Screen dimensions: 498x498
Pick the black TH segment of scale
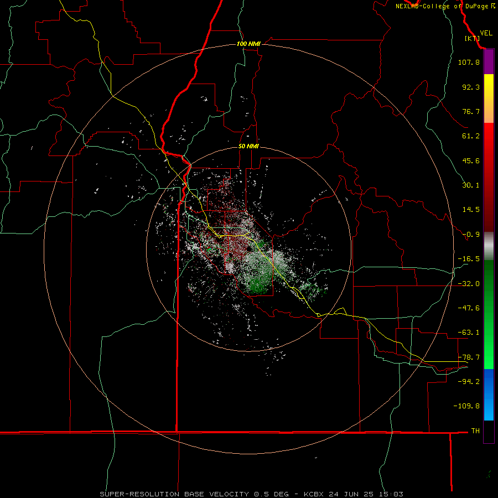click(x=489, y=431)
